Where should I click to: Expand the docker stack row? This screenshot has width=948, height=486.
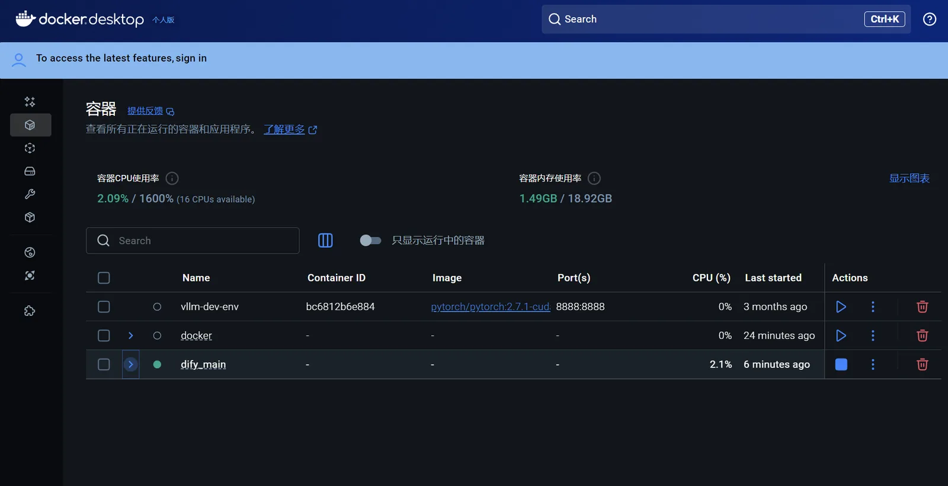[131, 335]
